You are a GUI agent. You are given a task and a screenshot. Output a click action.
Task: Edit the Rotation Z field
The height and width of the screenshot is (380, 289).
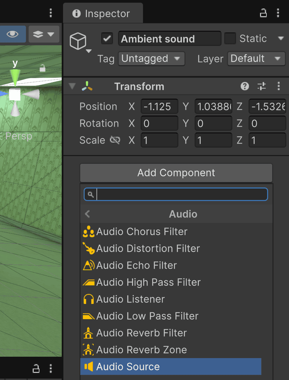(268, 123)
